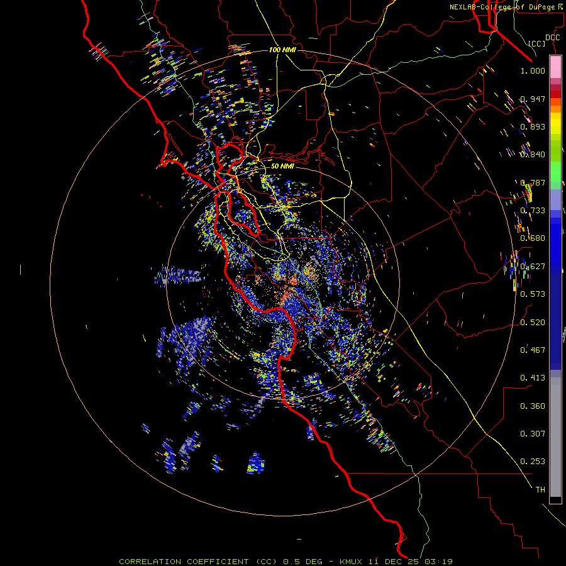566x566 pixels.
Task: Click the KMUX station identifier in the caption
Action: point(351,562)
